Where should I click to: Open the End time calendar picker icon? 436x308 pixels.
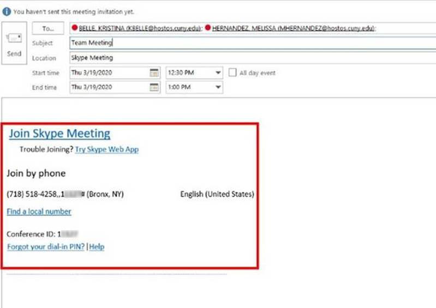click(x=154, y=87)
